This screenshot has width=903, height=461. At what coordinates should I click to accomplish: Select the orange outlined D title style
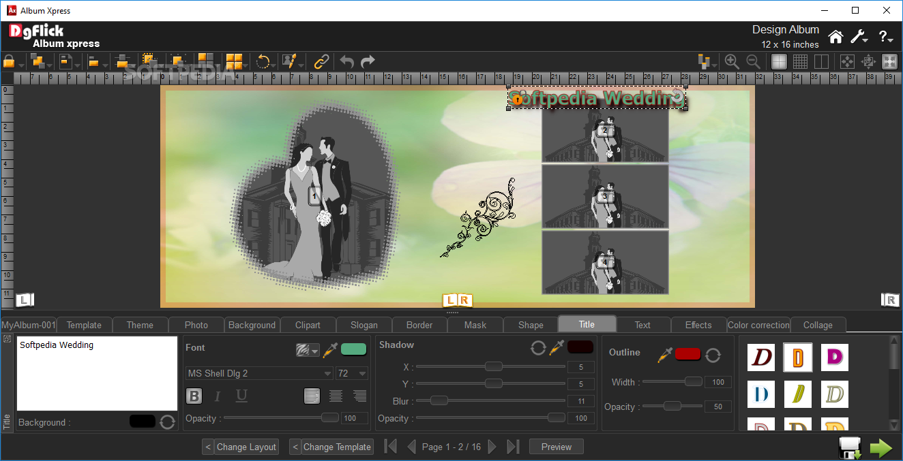(797, 357)
